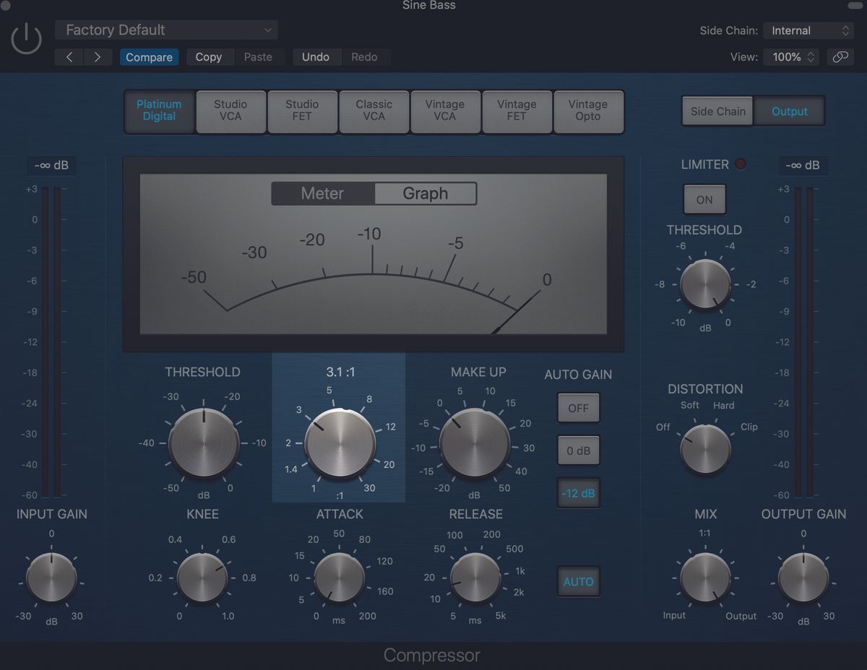This screenshot has height=670, width=867.
Task: Toggle the Limiter ON button
Action: pyautogui.click(x=704, y=199)
